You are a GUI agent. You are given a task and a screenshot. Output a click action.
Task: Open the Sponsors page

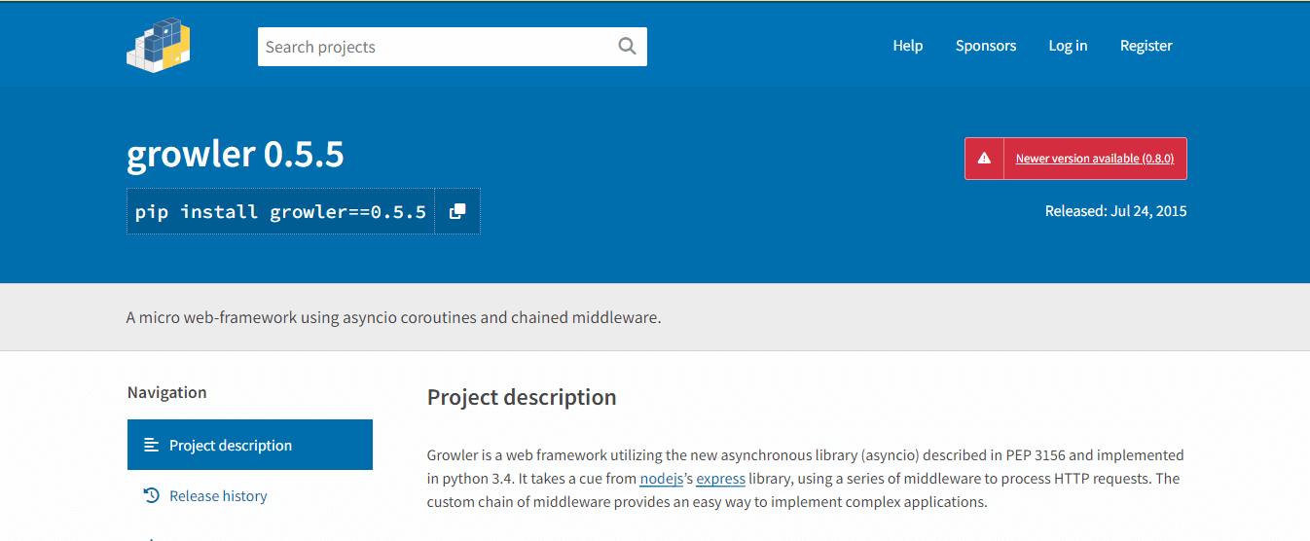[986, 46]
